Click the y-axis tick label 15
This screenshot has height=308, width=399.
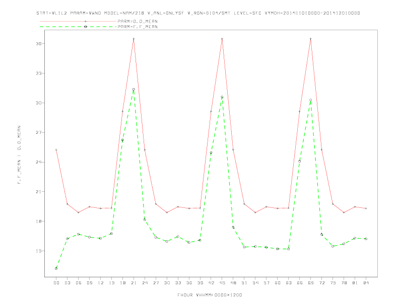point(39,251)
